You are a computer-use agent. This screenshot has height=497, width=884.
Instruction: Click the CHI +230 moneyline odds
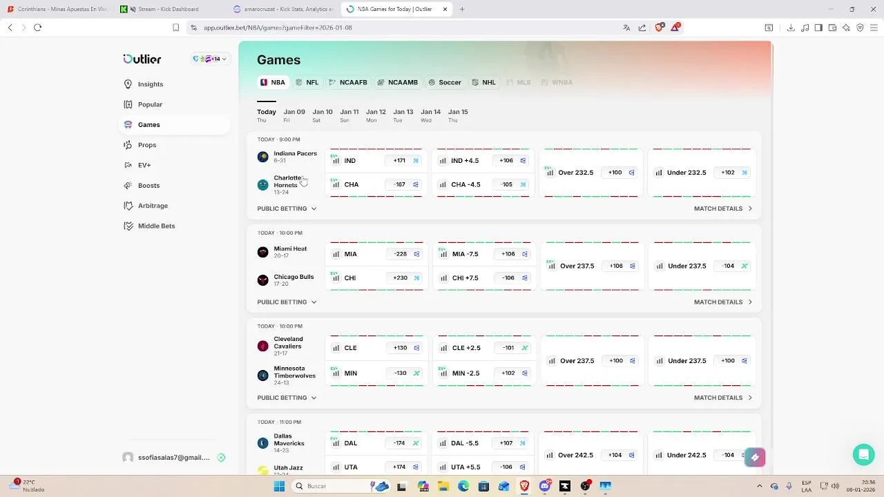pyautogui.click(x=405, y=277)
